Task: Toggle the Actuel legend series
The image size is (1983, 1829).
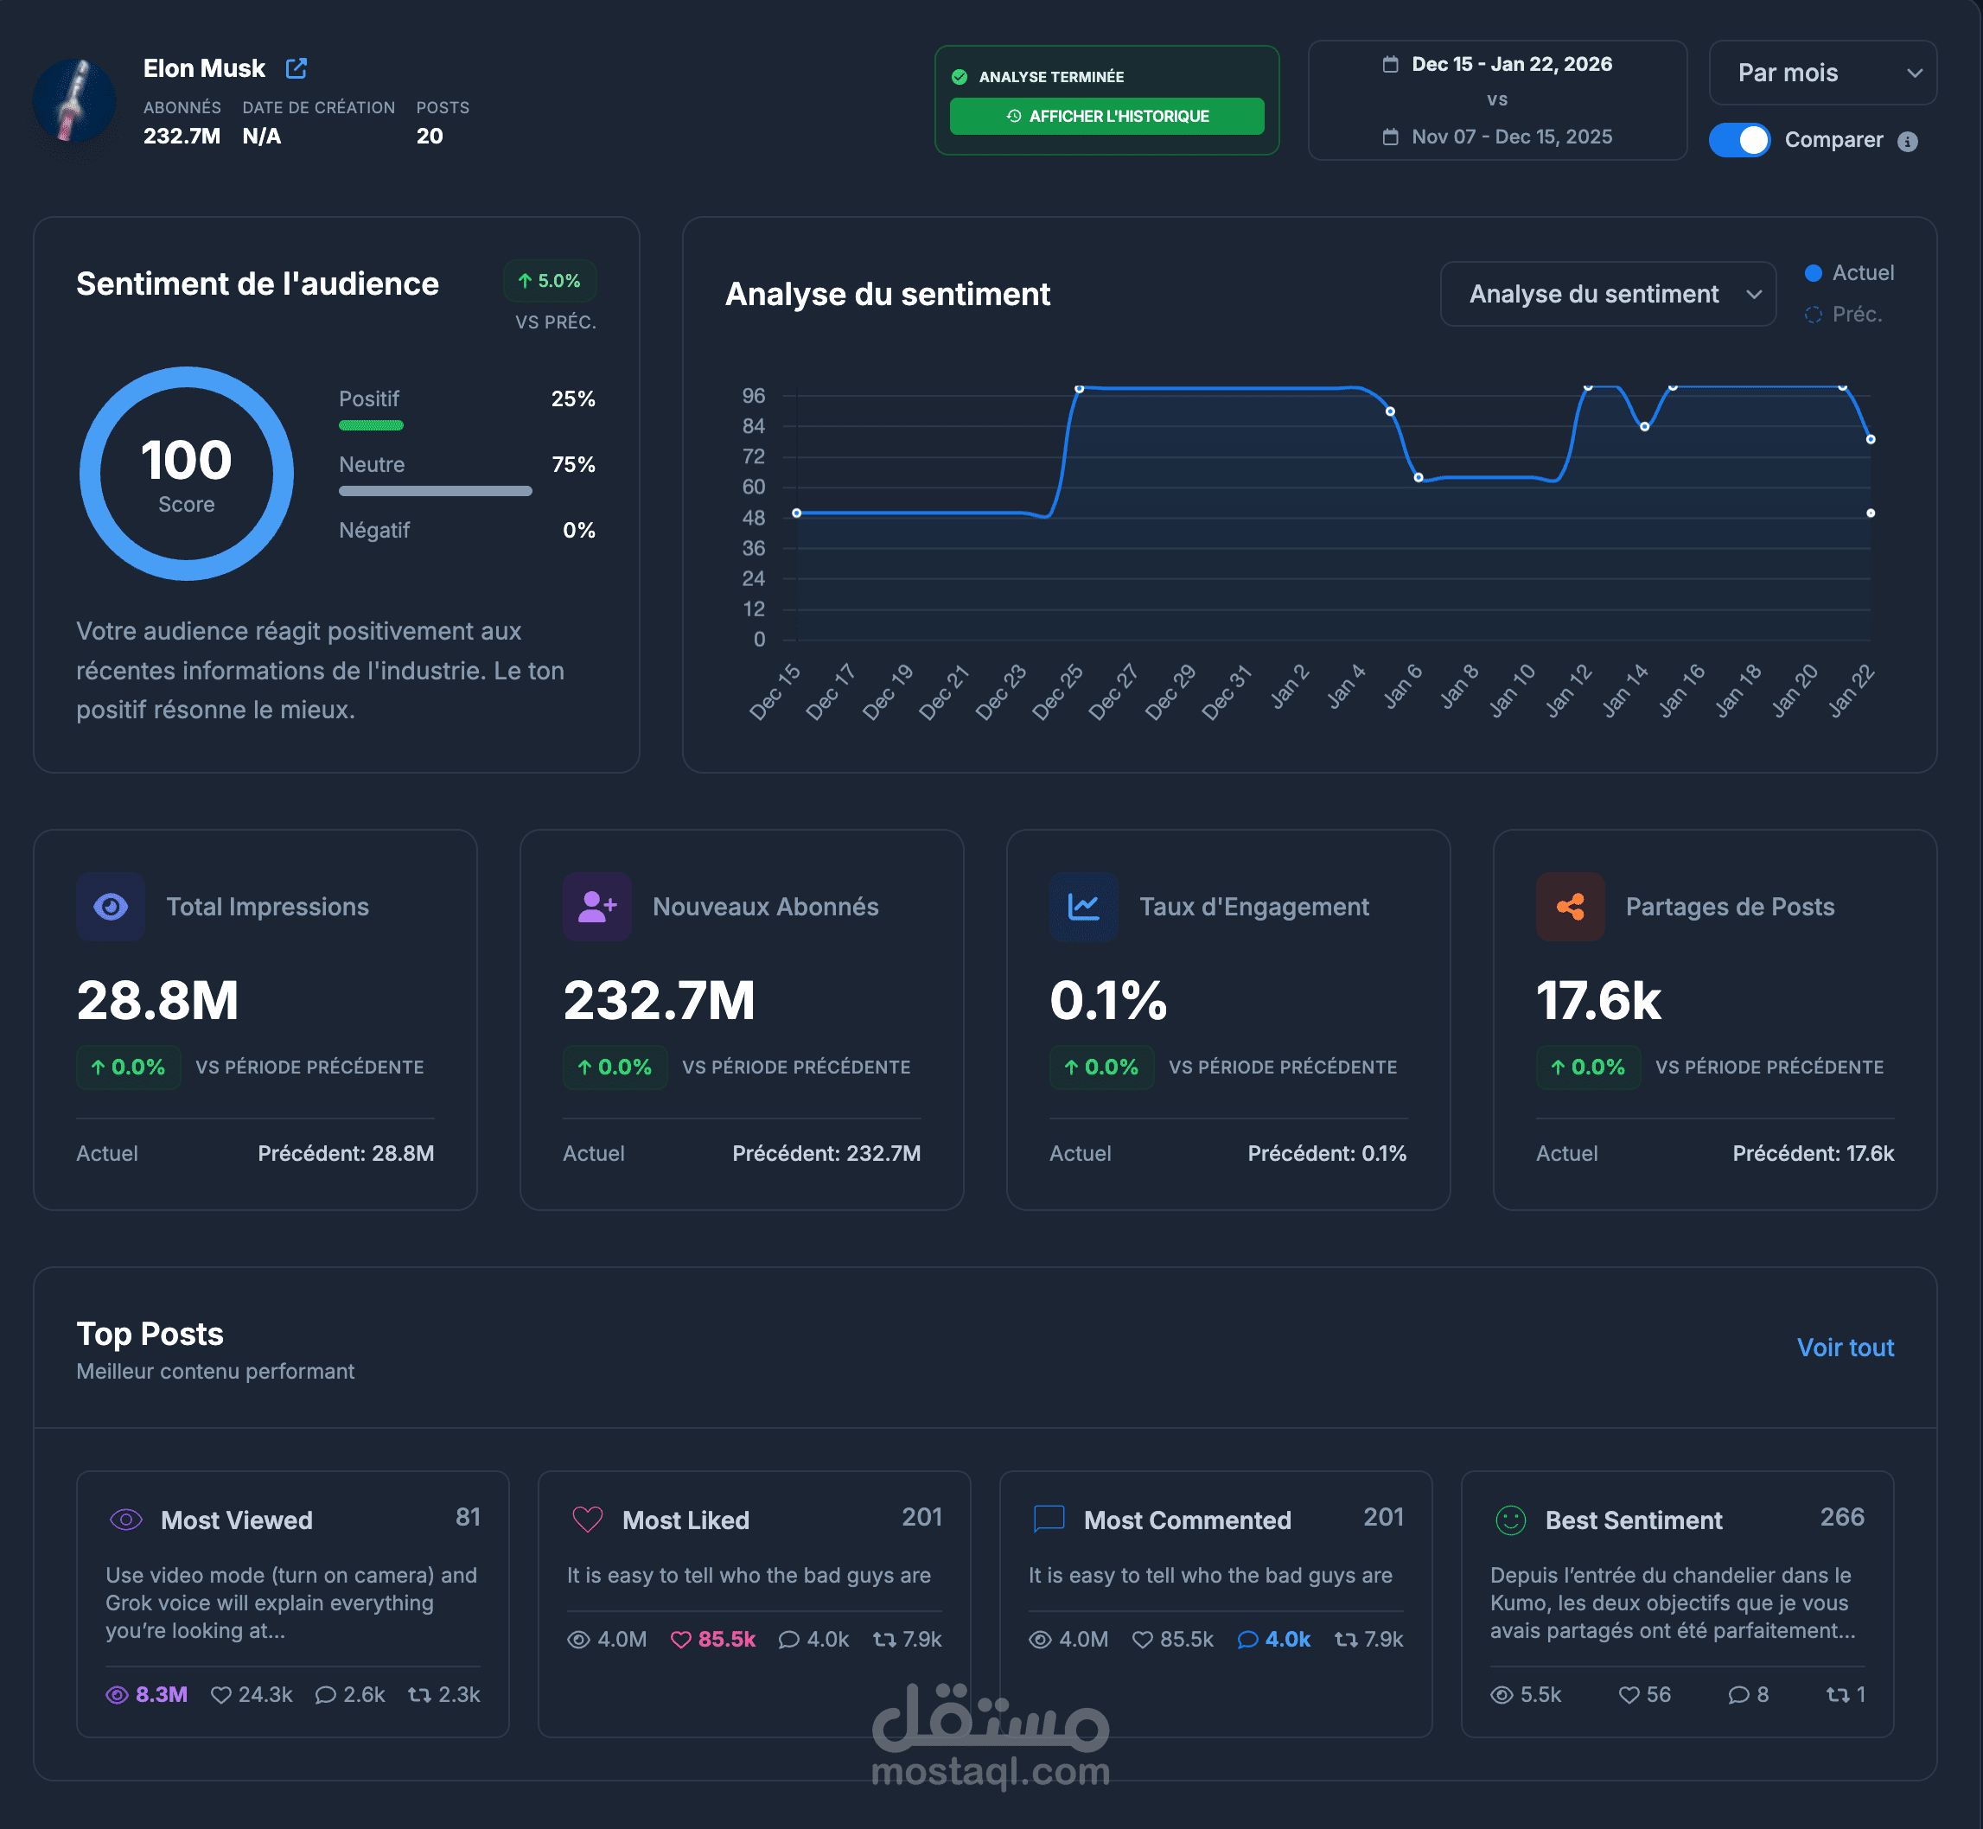Action: tap(1849, 273)
